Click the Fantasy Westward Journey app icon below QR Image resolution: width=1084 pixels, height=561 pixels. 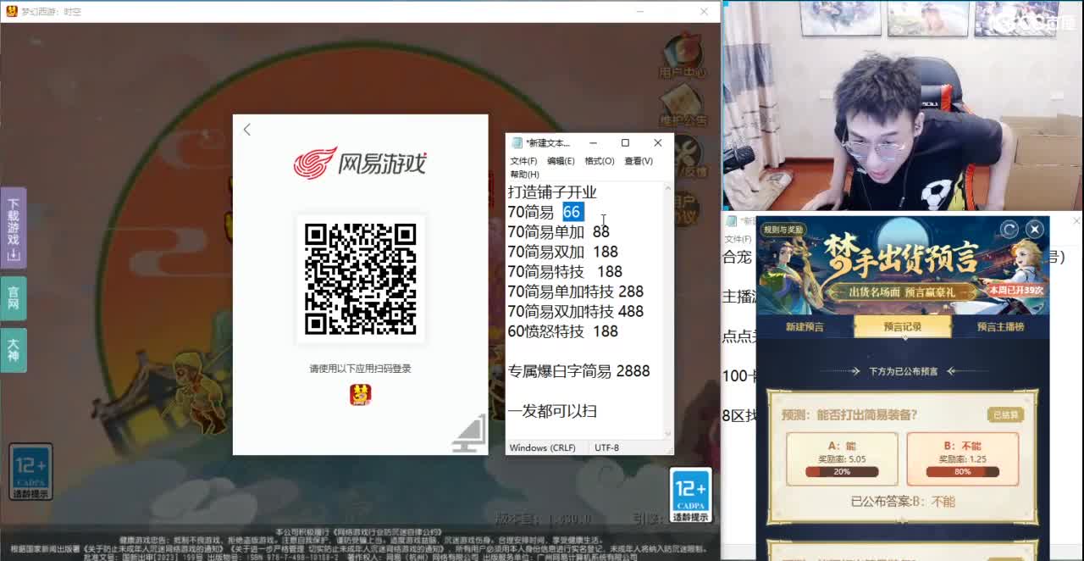(x=360, y=395)
